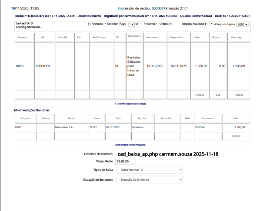Jump to the Ultimo page

click(166, 24)
